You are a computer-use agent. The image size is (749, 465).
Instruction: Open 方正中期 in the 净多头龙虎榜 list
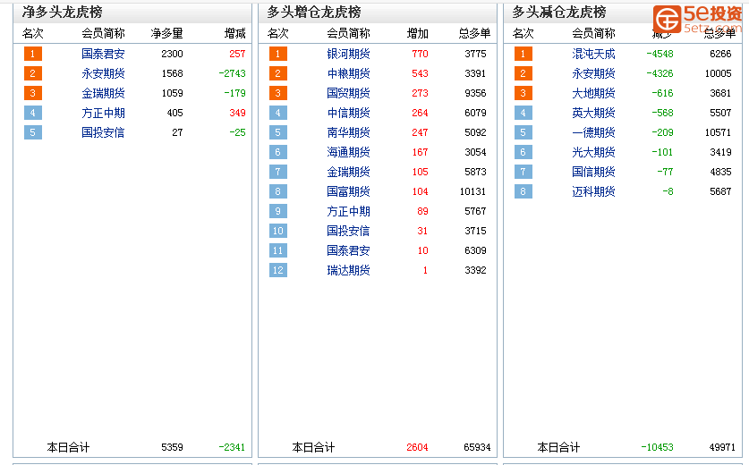coord(103,114)
